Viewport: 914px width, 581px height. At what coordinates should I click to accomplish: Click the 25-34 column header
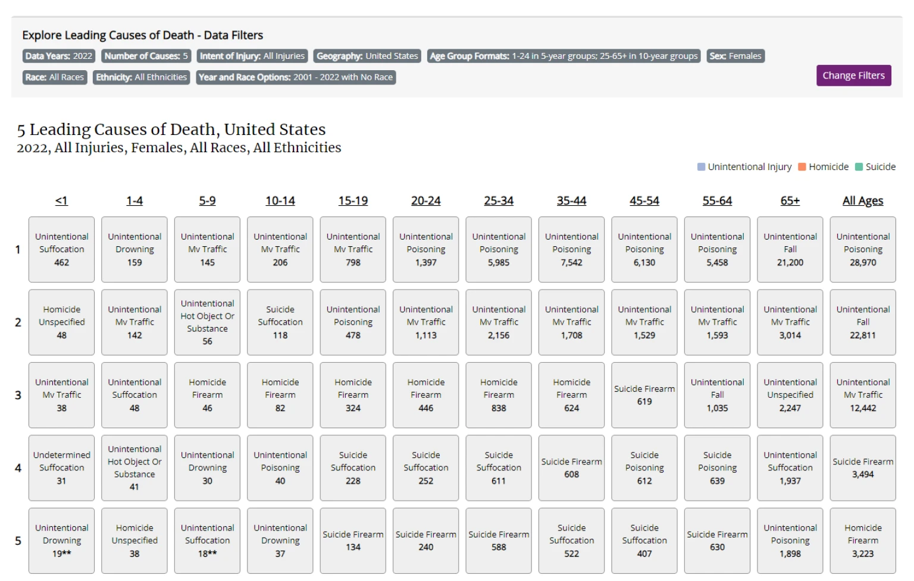coord(499,201)
